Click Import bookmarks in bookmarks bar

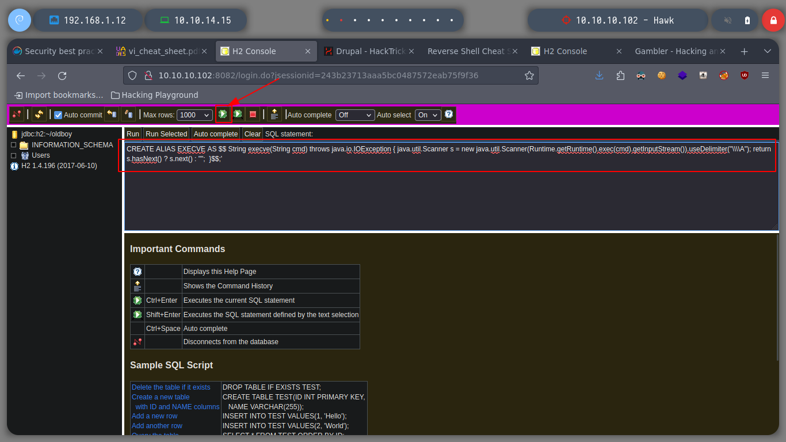(x=59, y=95)
